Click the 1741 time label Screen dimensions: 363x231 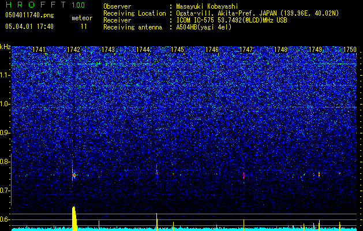coord(39,50)
